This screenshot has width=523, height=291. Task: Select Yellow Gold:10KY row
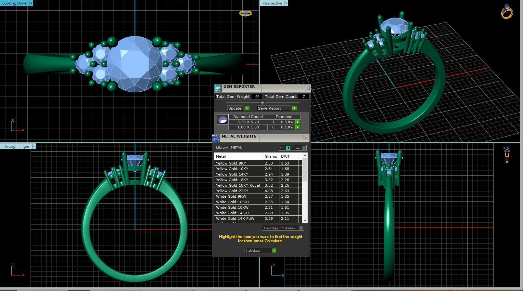tap(258, 169)
